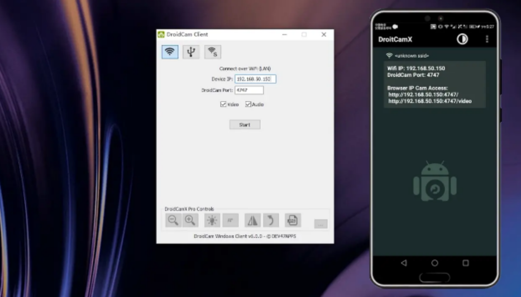Viewport: 521px width, 297px height.
Task: Open the ellipsis more options button
Action: tap(321, 224)
